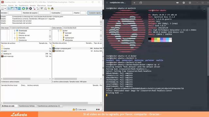This screenshot has height=117, width=209.
Task: Select the root@docker-ubu... terminal tab
Action: click(x=118, y=3)
